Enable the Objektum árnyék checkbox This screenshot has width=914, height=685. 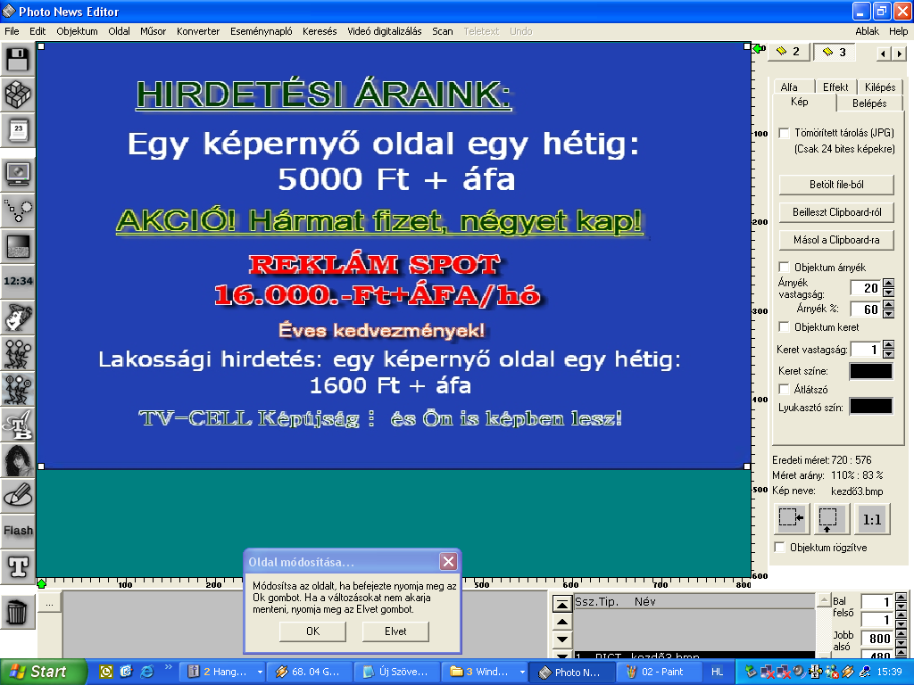pos(785,268)
